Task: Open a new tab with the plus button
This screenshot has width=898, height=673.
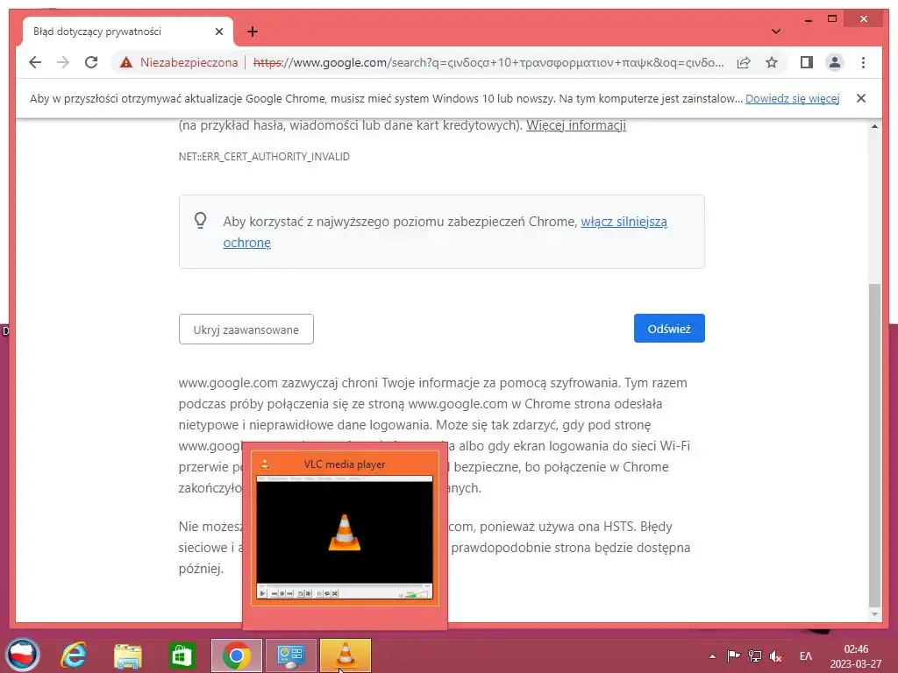Action: (253, 32)
